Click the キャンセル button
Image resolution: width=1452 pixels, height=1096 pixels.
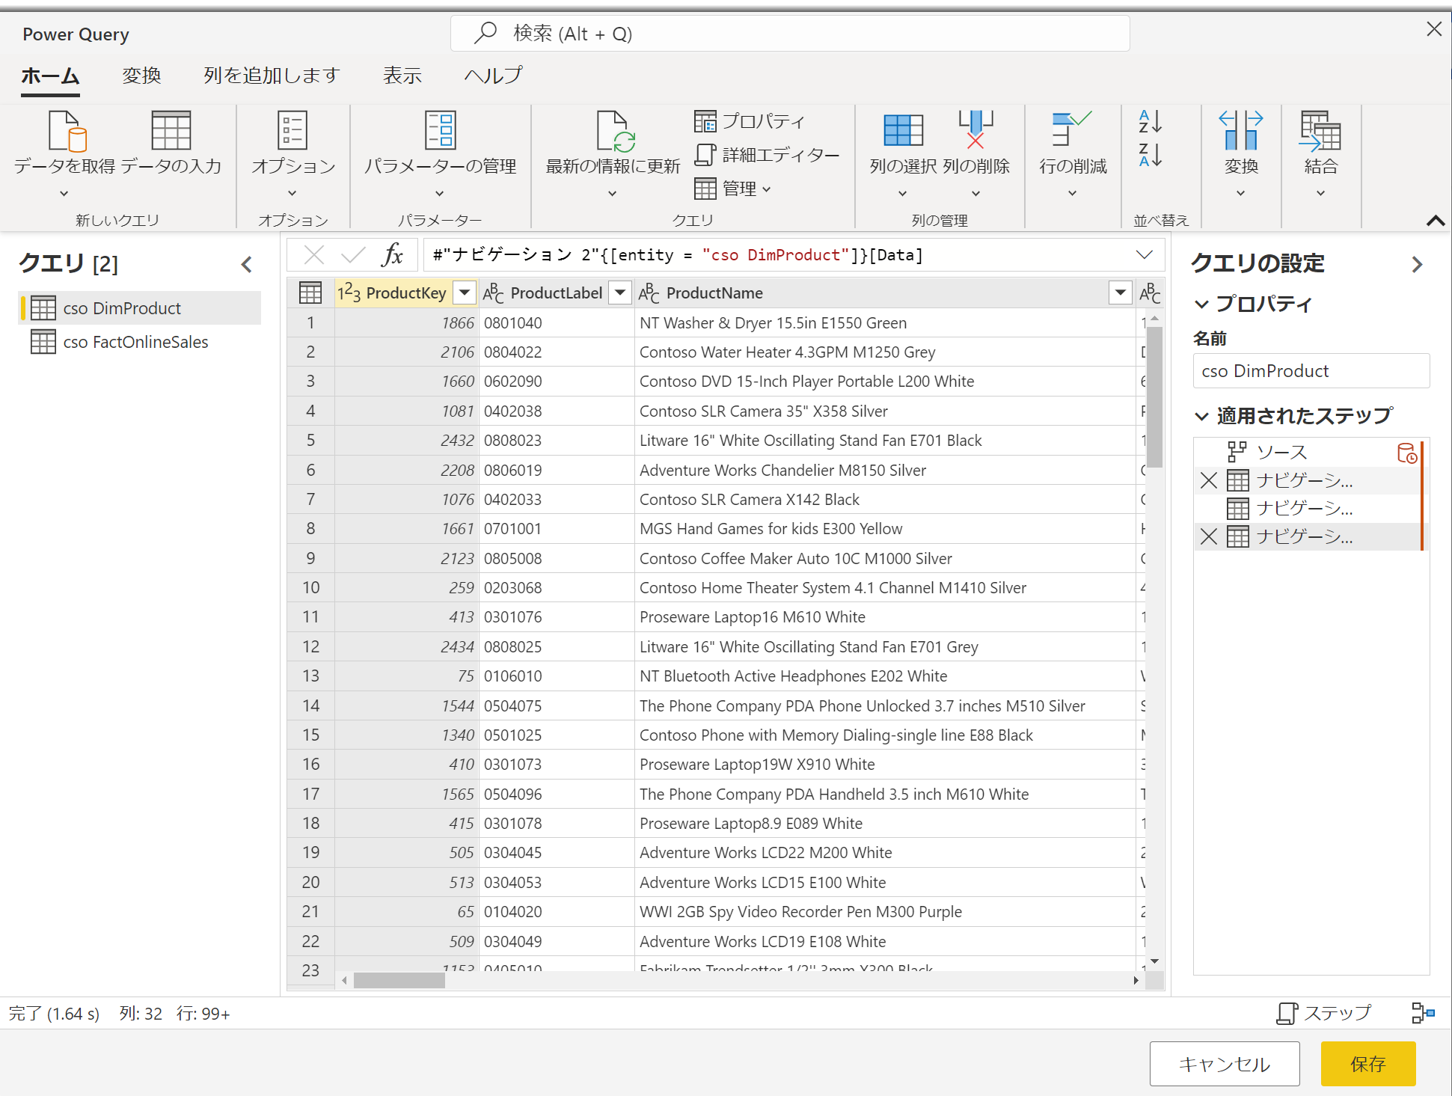[1224, 1064]
